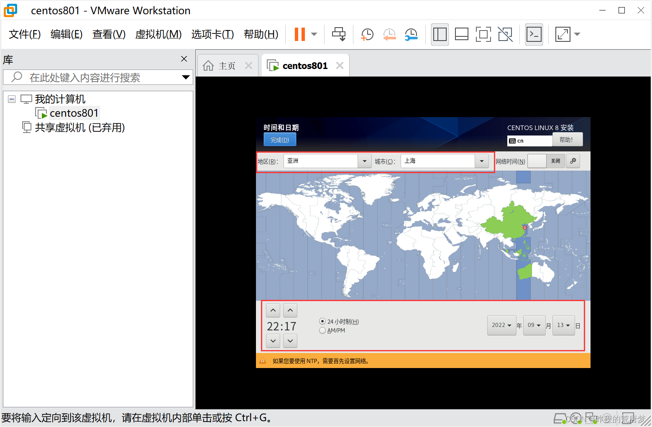Toggle the 网络时间 switch
Screen dimensions: 652x427
[x=546, y=161]
